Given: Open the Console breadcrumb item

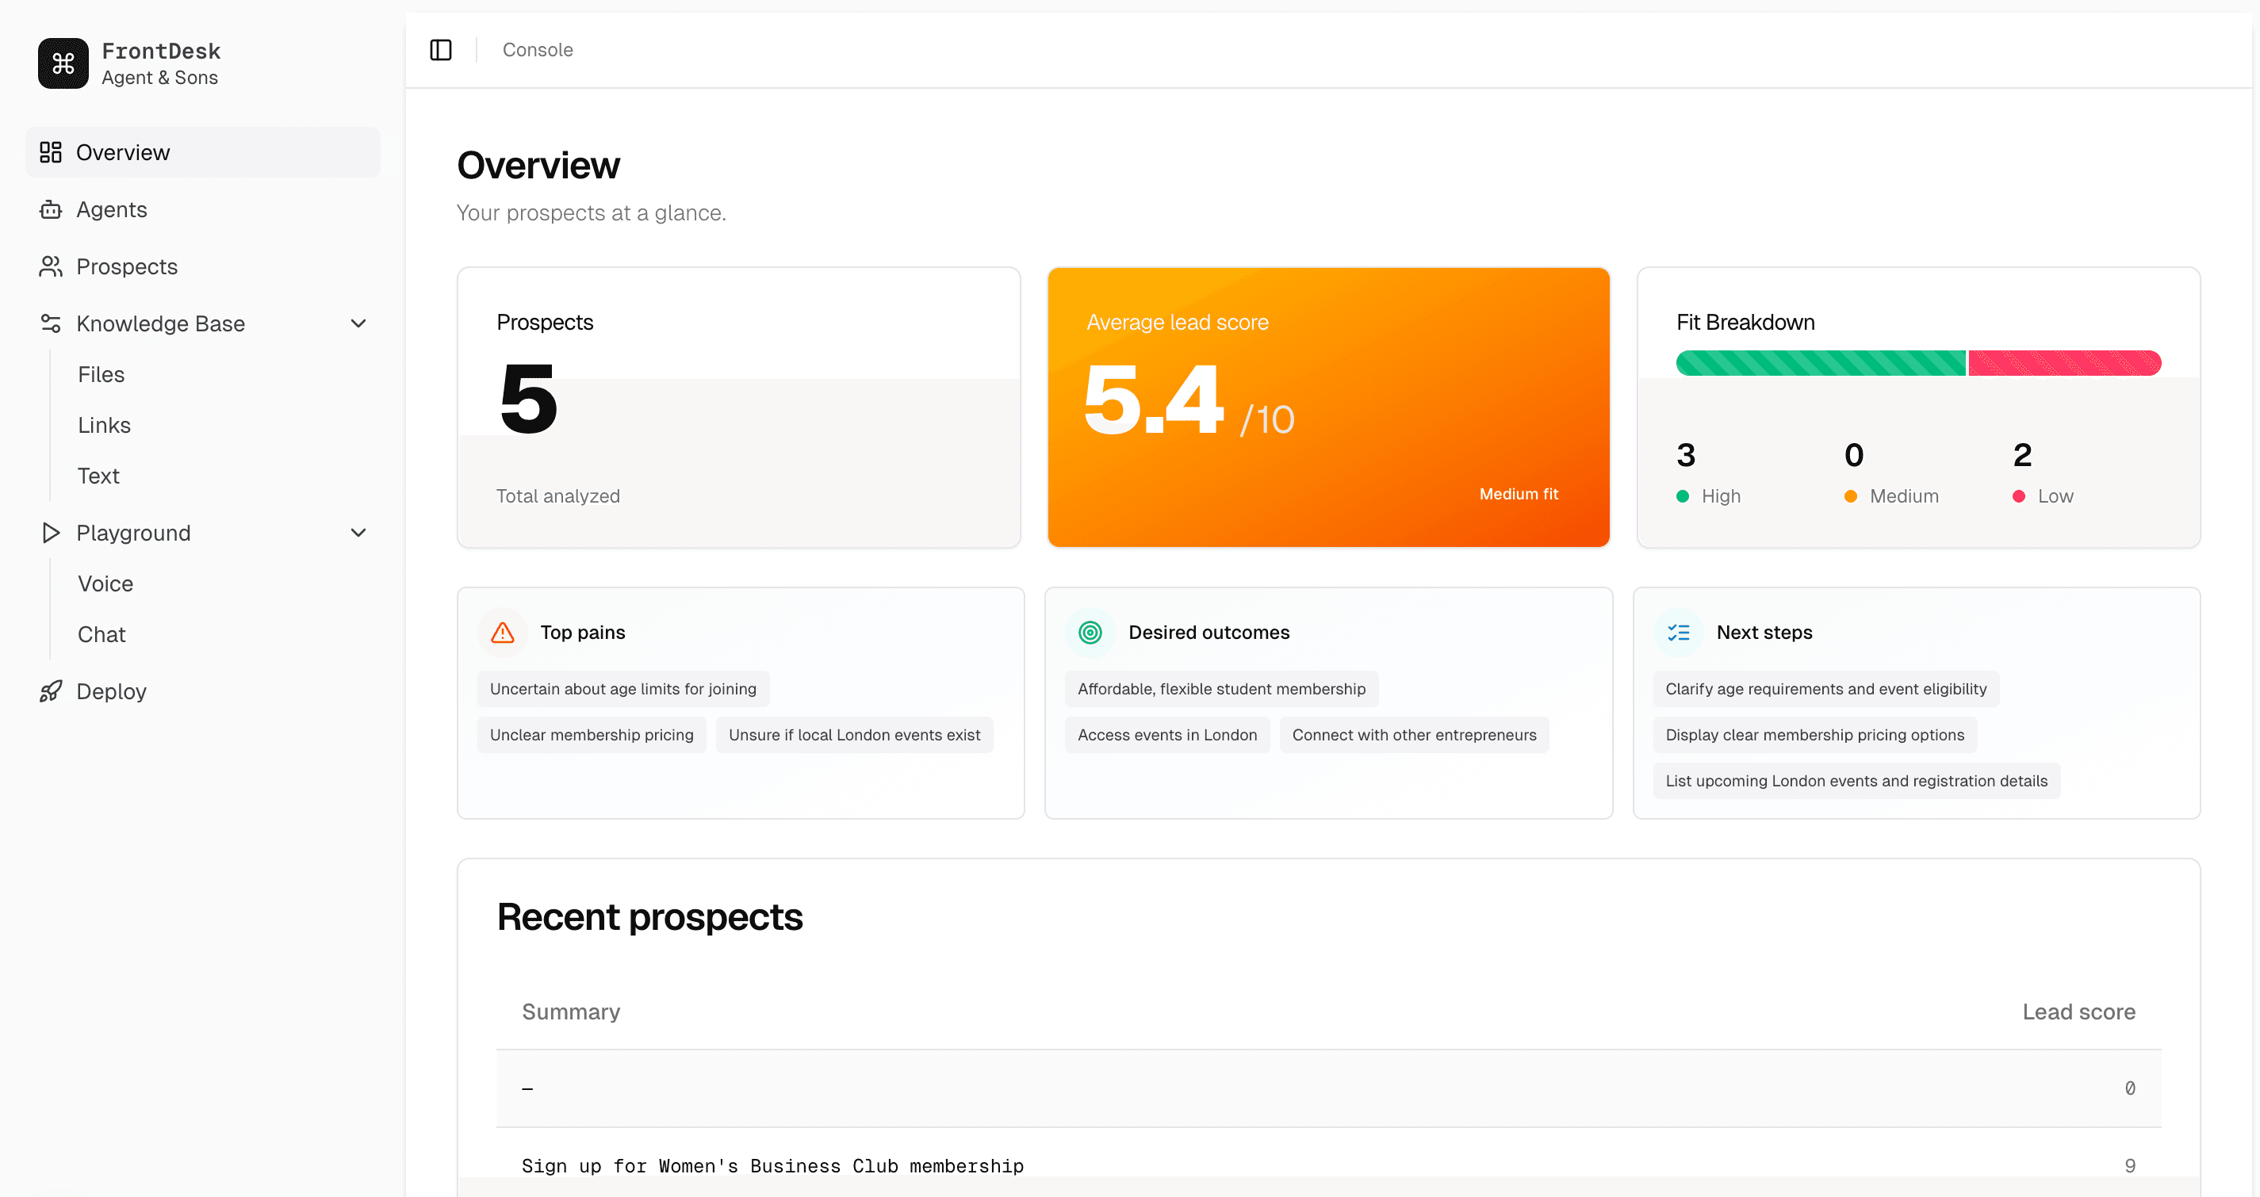Looking at the screenshot, I should coord(537,50).
